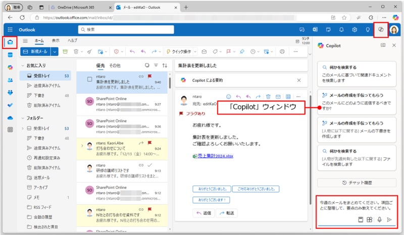Viewport: 404px width, 235px height.
Task: Open the Microsoft 365 app launcher grid
Action: [10, 30]
